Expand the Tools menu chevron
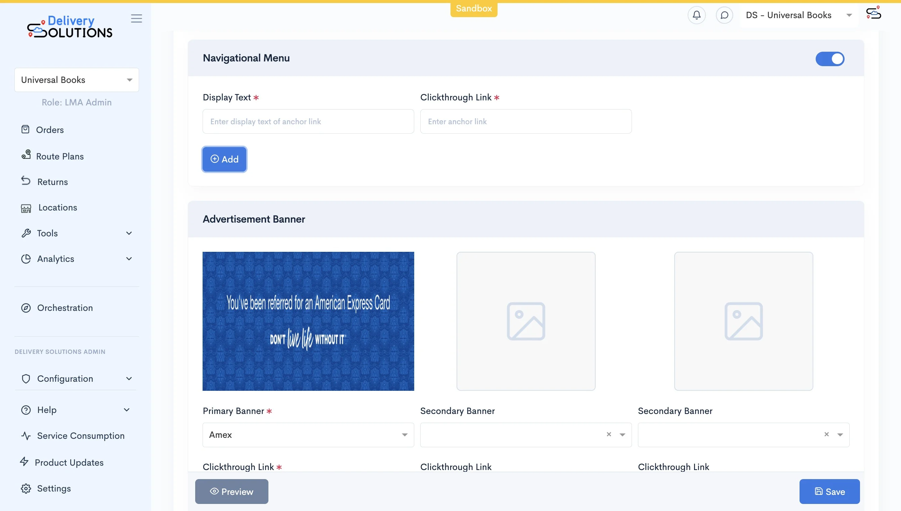This screenshot has width=901, height=511. (x=129, y=233)
